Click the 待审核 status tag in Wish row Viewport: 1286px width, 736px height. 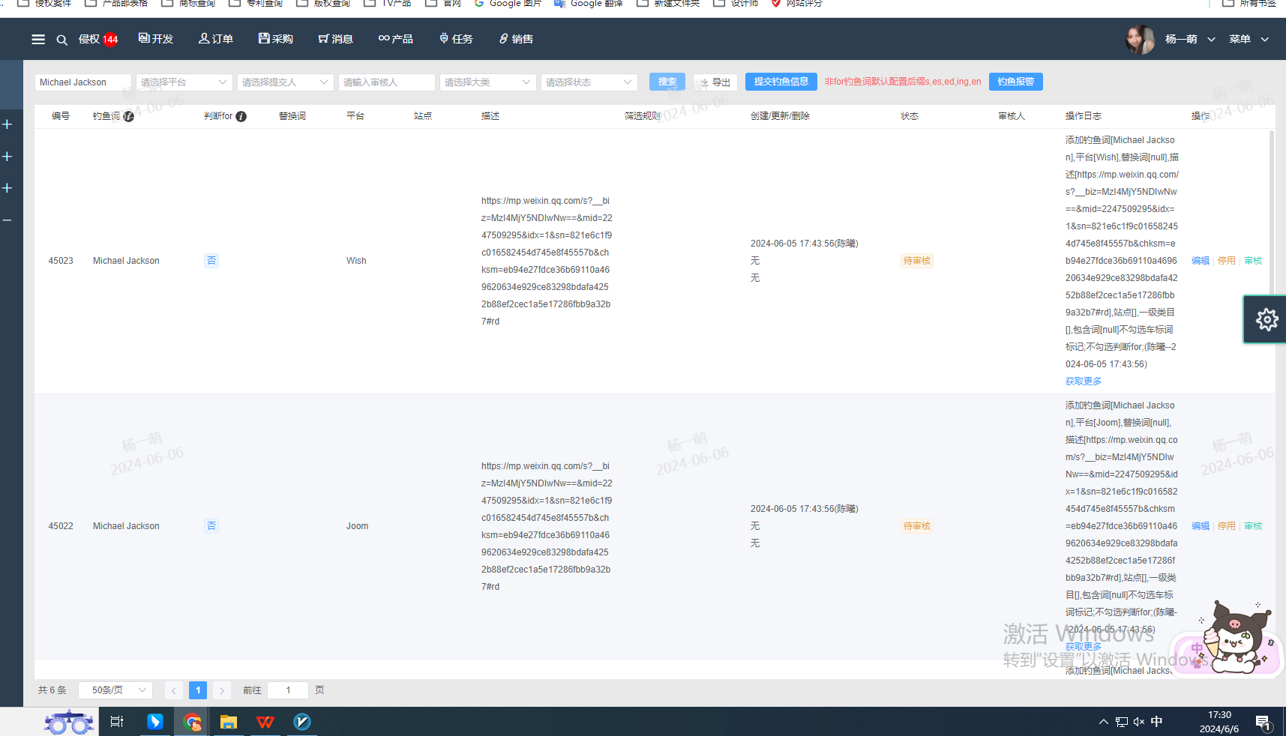(917, 261)
